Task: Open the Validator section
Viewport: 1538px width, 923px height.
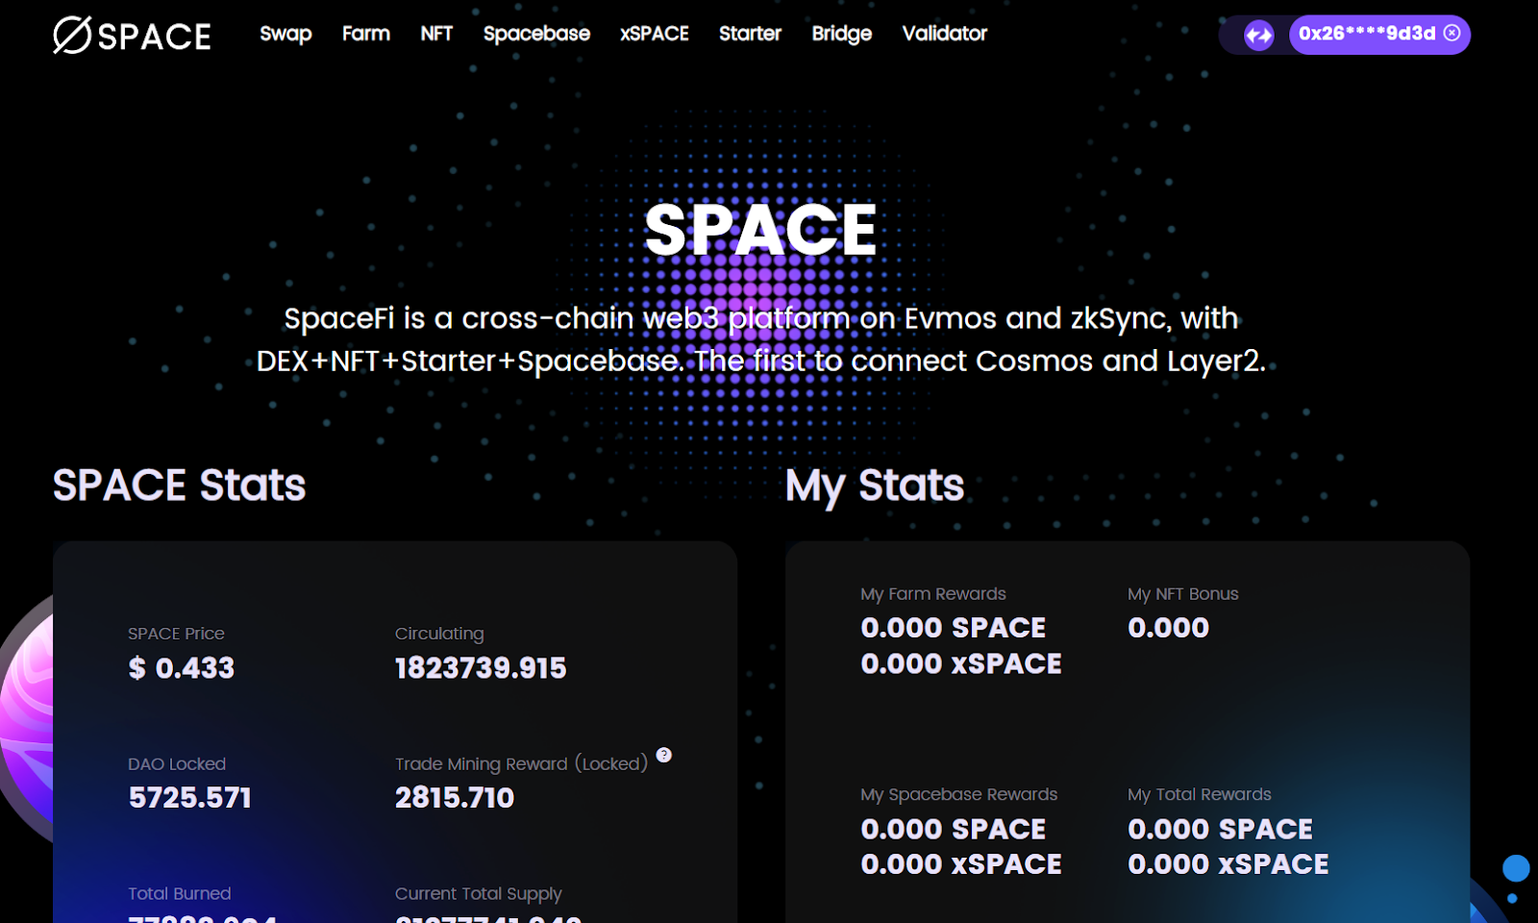Action: (x=944, y=34)
